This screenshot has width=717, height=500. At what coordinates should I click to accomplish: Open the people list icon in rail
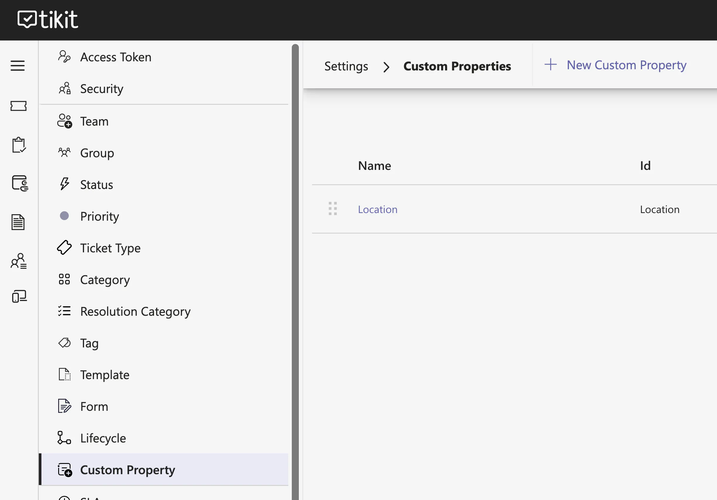[x=19, y=261]
